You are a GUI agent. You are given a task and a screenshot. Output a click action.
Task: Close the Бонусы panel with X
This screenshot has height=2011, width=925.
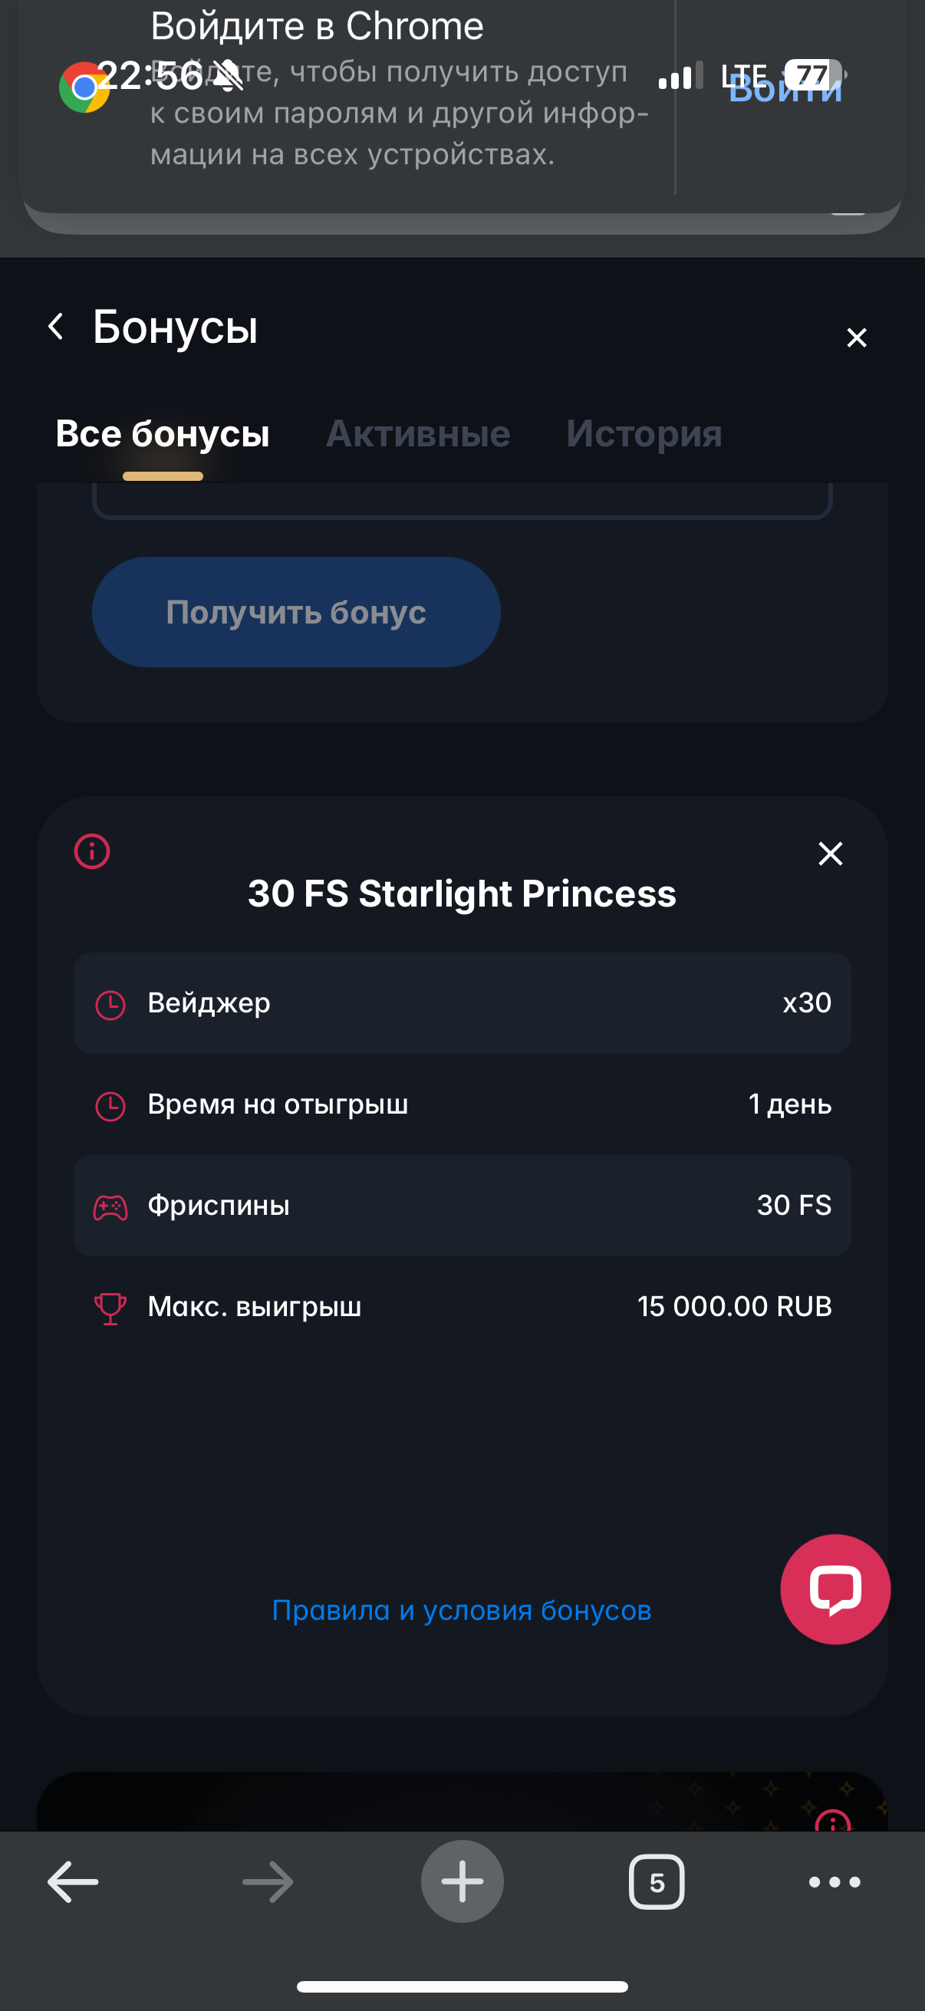[x=856, y=338]
